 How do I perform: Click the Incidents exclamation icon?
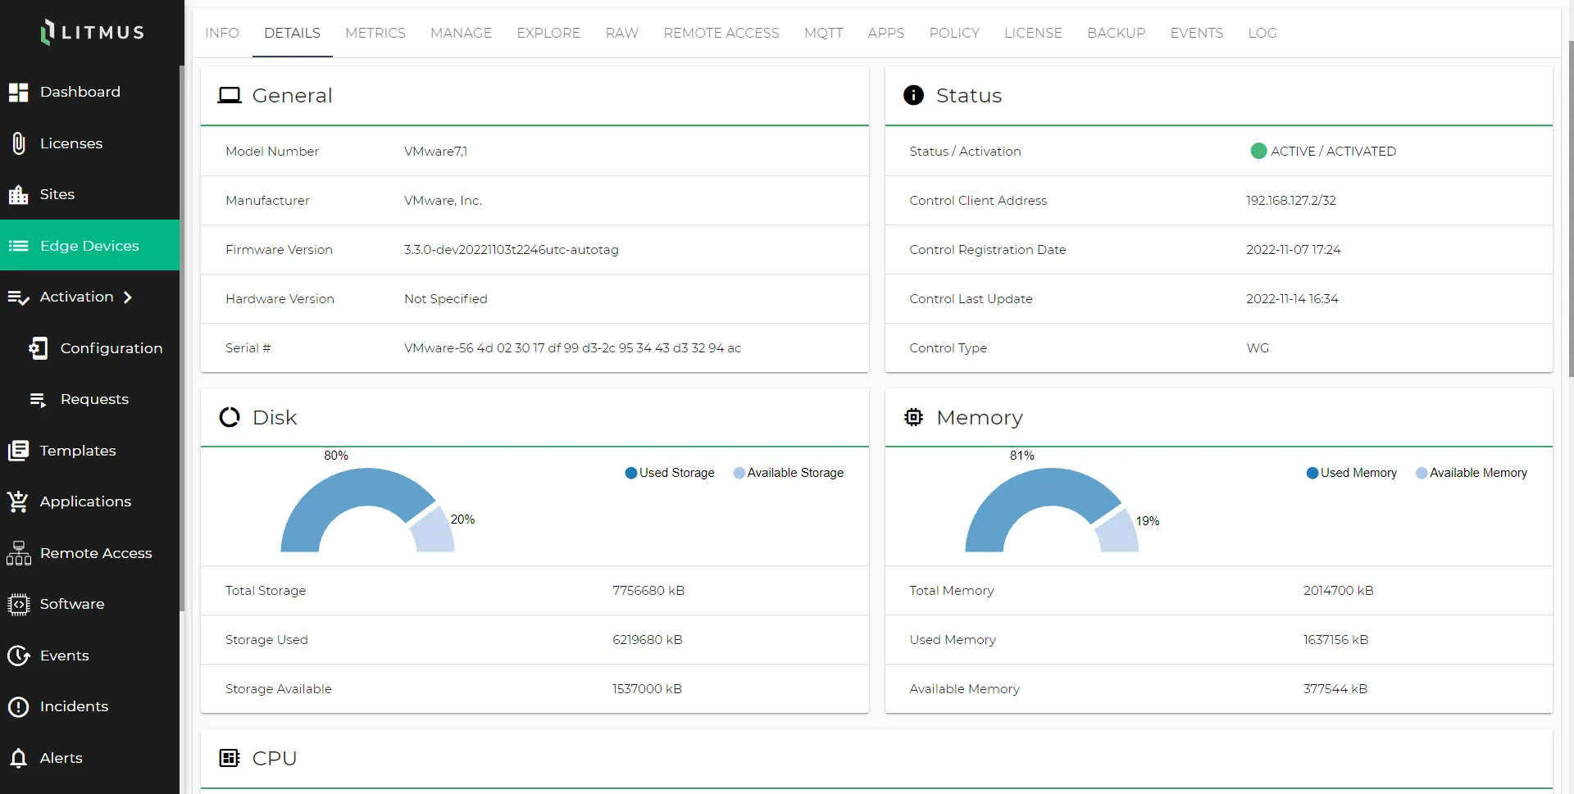point(18,706)
